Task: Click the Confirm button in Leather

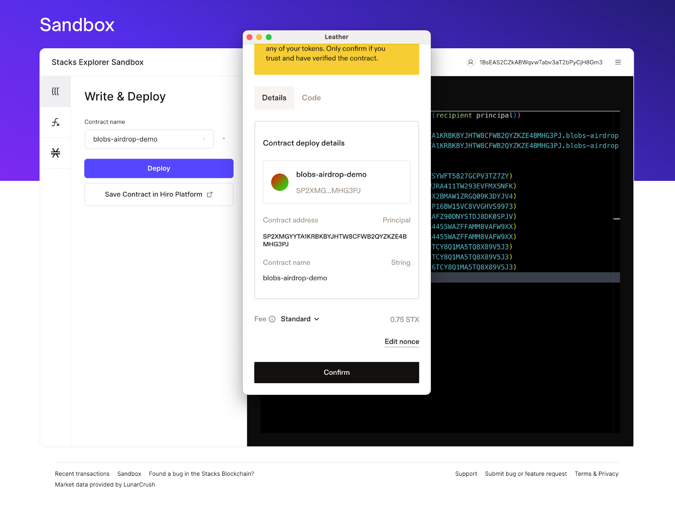Action: click(x=337, y=373)
